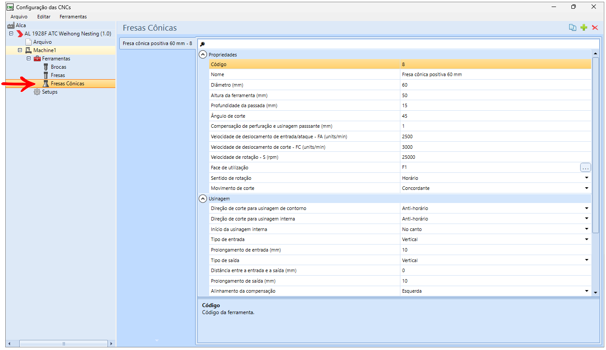Select the Alca root node

pyautogui.click(x=21, y=25)
